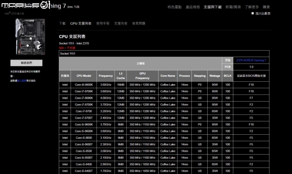Click the motherboard product thumbnail
Image resolution: width=292 pixels, height=174 pixels.
coord(30,37)
